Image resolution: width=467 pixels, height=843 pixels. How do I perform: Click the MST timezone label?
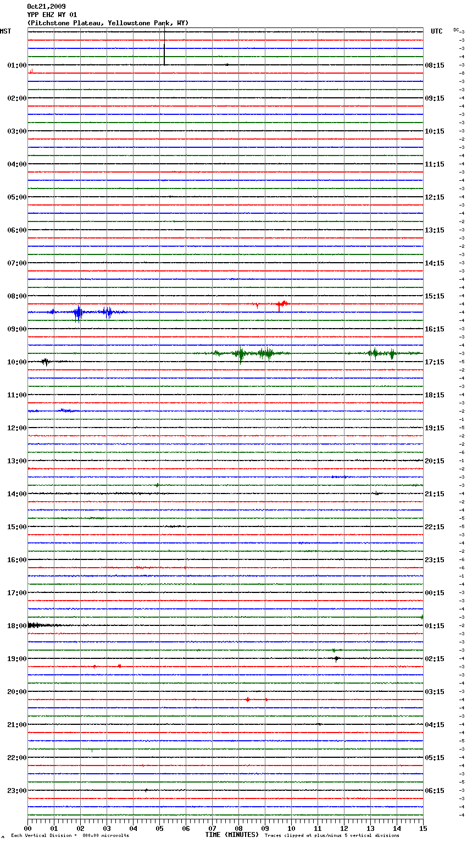(5, 31)
